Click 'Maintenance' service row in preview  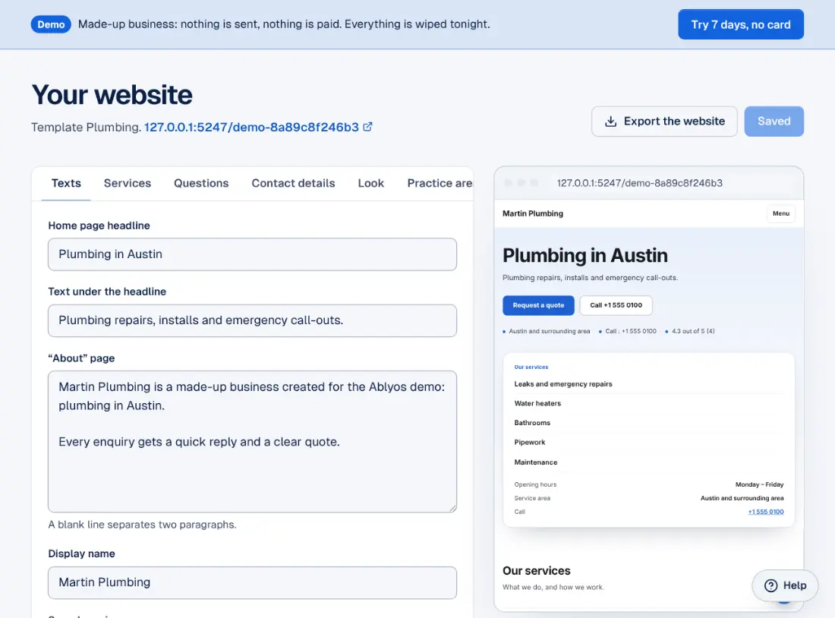pyautogui.click(x=648, y=462)
